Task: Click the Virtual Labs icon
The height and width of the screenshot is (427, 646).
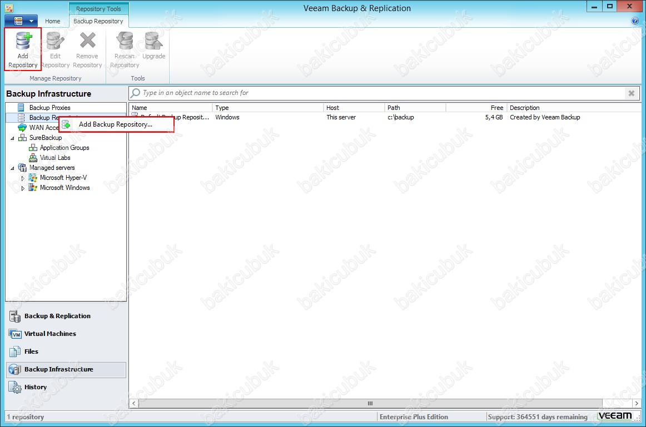Action: [x=33, y=158]
